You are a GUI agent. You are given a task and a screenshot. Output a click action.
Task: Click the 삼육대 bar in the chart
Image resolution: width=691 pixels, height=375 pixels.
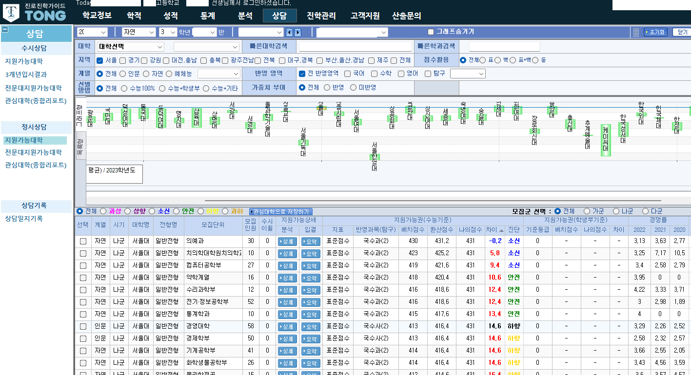[x=197, y=117]
